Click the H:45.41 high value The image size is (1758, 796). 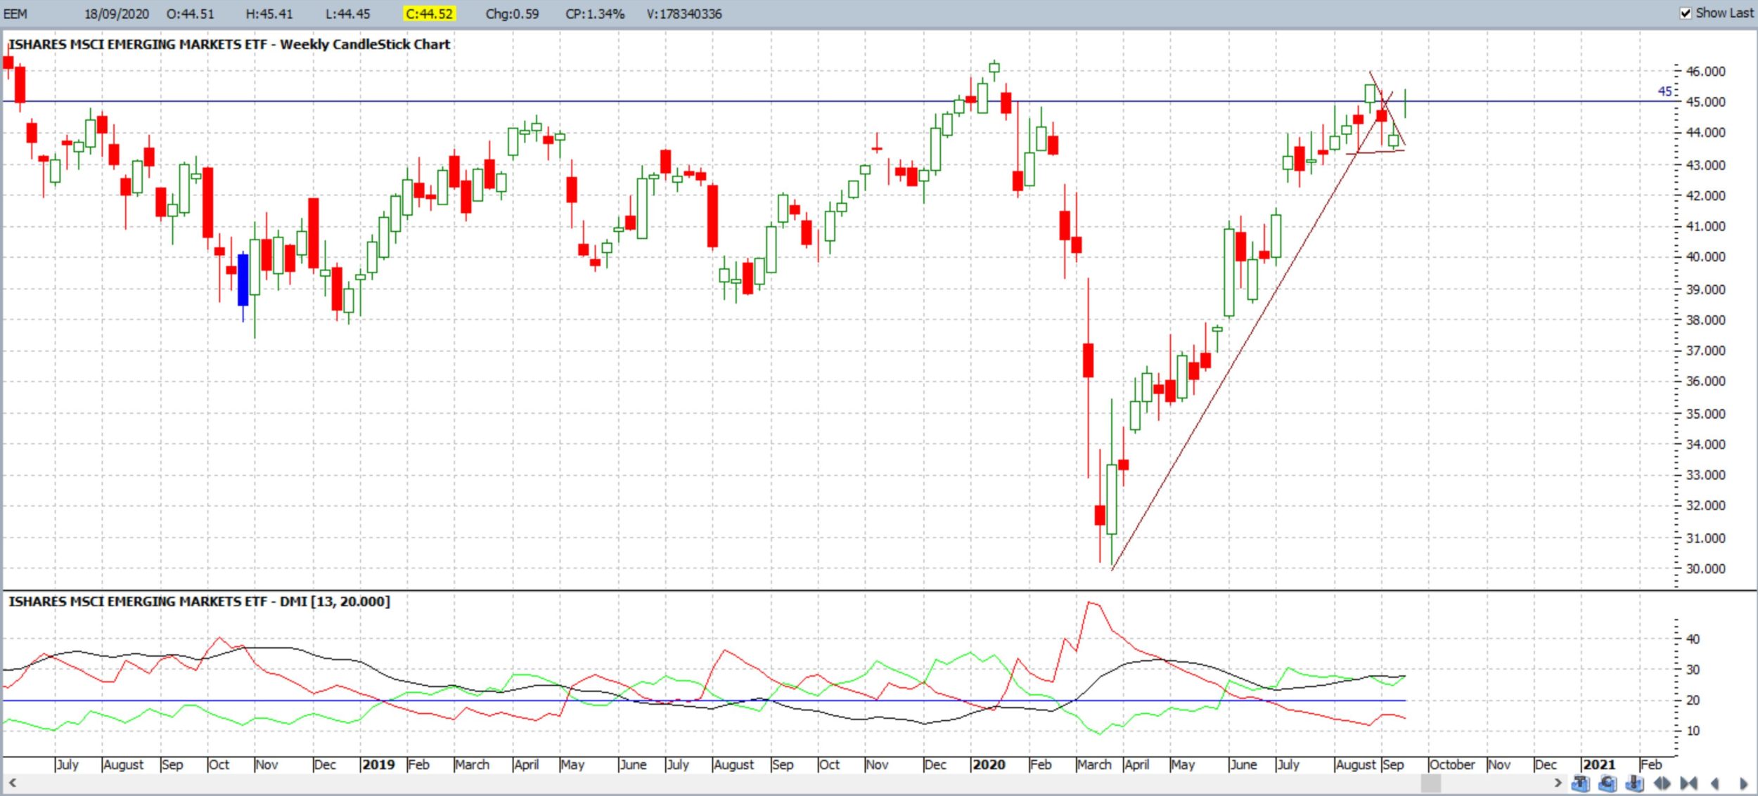(x=269, y=13)
